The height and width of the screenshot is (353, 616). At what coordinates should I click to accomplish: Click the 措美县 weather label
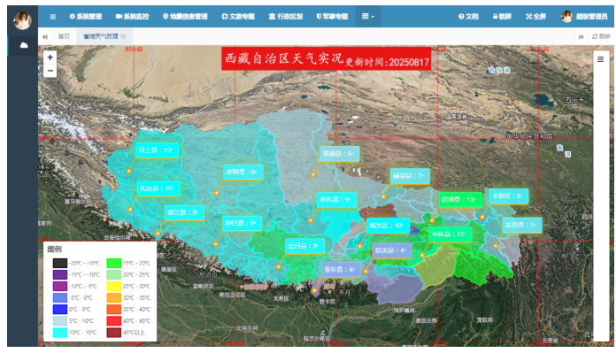[392, 250]
